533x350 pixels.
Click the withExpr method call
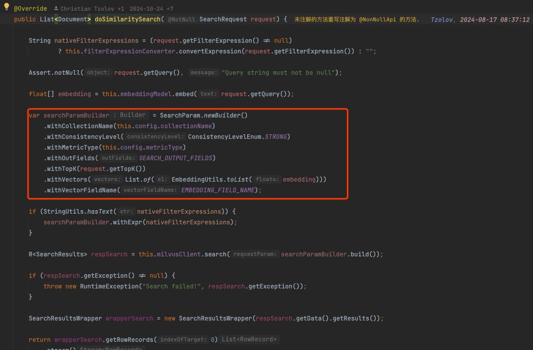click(x=128, y=222)
